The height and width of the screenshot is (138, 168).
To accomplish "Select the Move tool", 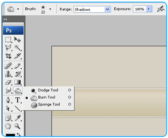I will 17,40.
